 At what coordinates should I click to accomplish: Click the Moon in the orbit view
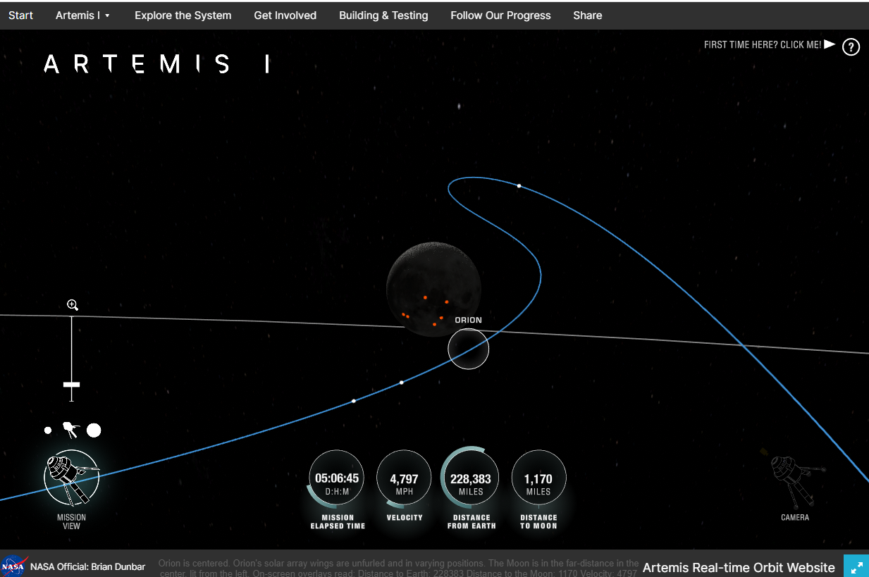(x=433, y=289)
